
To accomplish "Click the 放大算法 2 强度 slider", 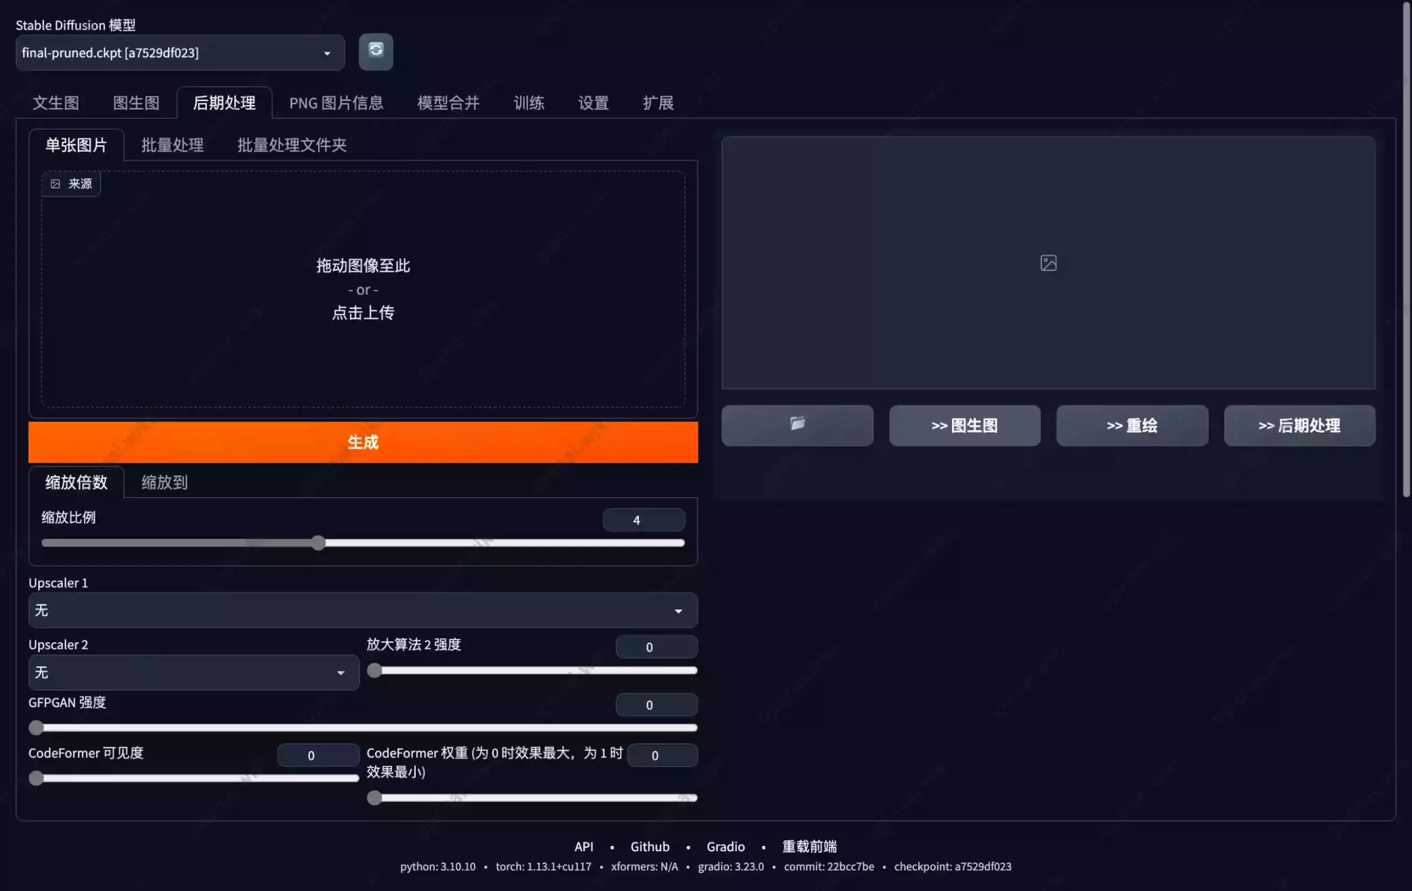I will pos(532,670).
